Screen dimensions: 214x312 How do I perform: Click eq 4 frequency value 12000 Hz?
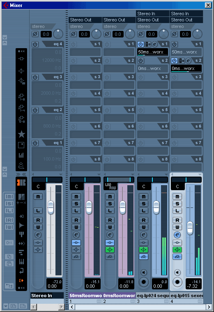pyautogui.click(x=51, y=60)
